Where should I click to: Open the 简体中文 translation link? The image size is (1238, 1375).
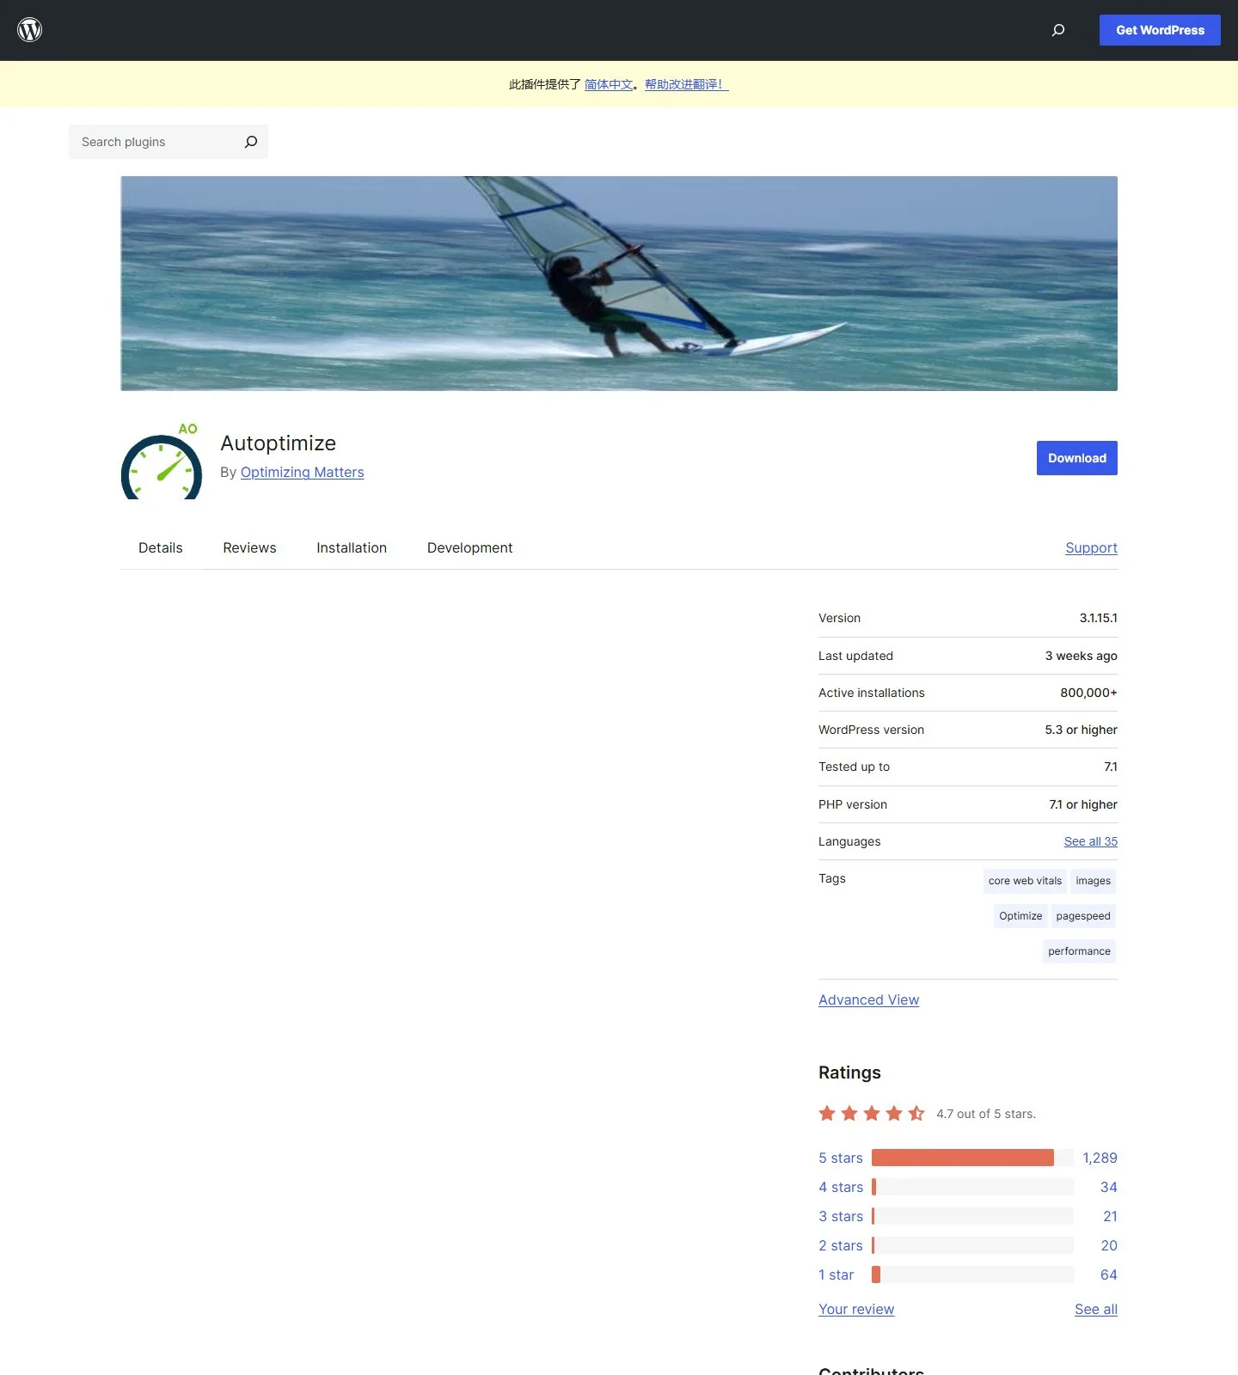pos(609,84)
